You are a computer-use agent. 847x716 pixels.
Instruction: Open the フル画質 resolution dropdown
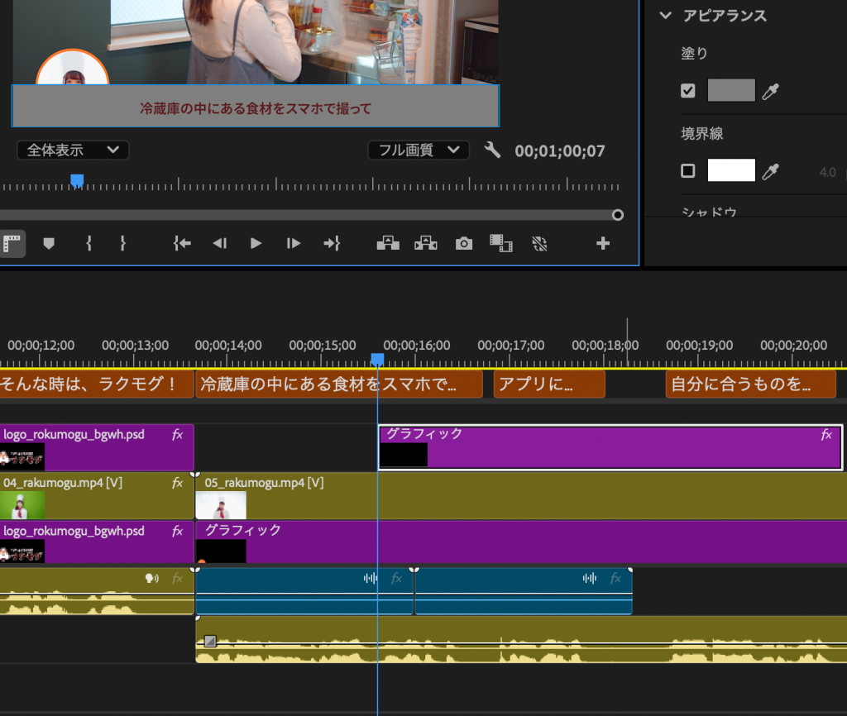[418, 150]
